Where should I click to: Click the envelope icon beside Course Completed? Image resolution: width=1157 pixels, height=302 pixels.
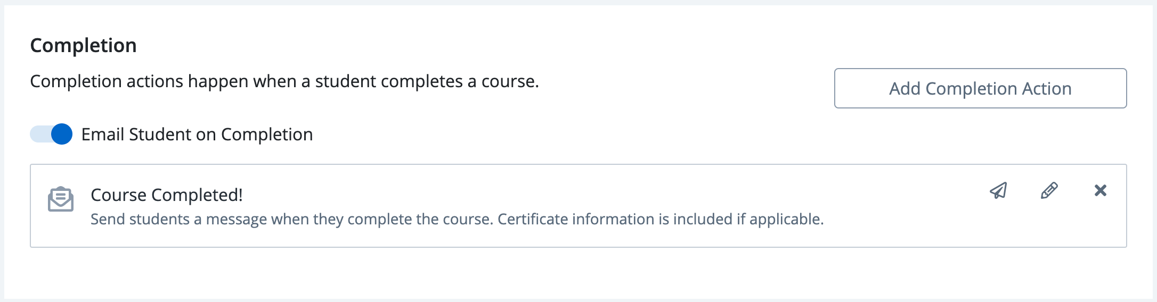61,199
